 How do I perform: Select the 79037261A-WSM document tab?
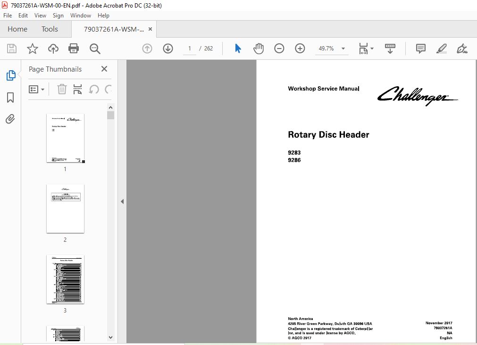coord(114,29)
